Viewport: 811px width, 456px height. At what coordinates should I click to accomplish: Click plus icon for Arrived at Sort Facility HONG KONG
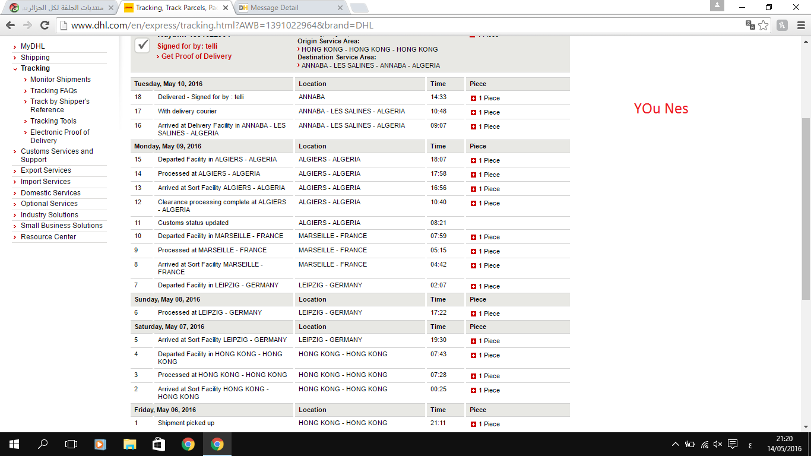pyautogui.click(x=473, y=390)
